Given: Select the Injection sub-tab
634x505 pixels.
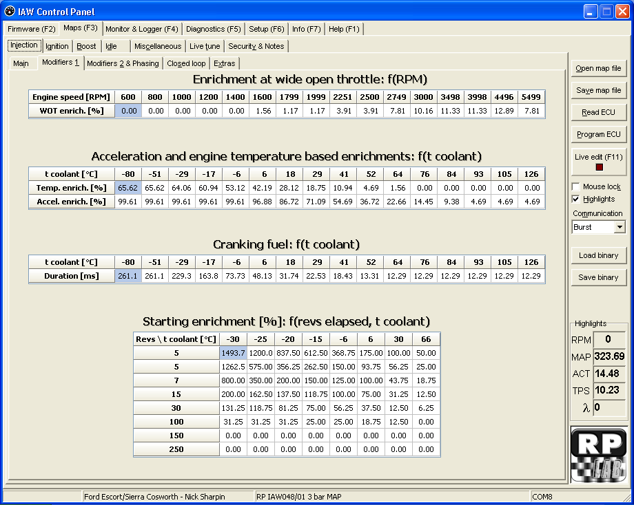Looking at the screenshot, I should [24, 45].
